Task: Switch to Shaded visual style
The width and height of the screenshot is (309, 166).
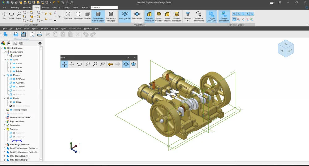Action: point(87,15)
